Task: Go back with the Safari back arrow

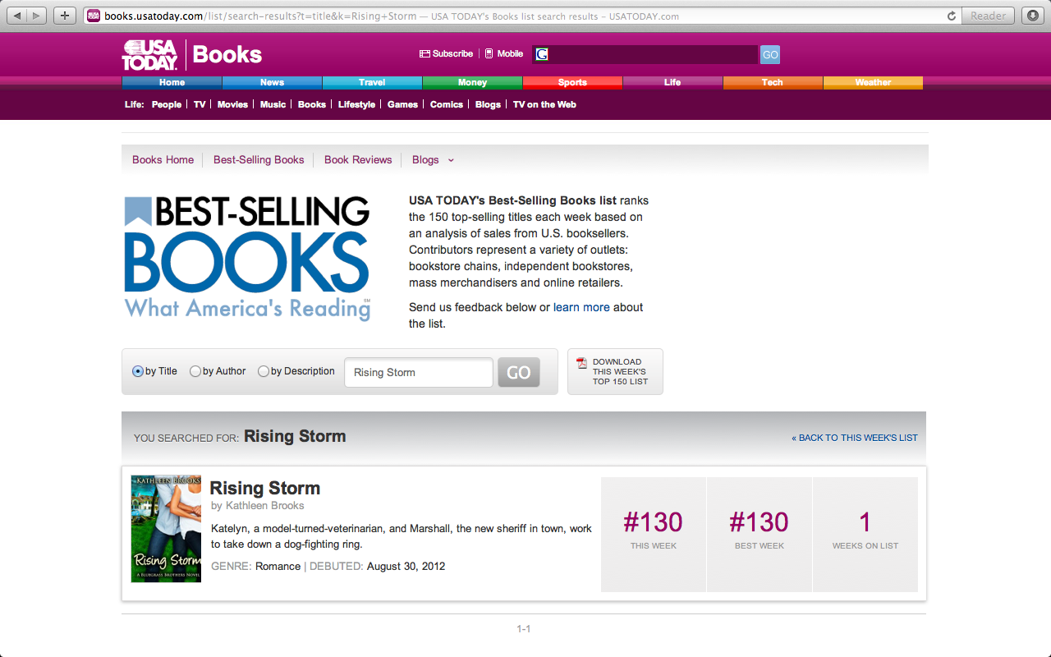Action: pyautogui.click(x=18, y=16)
